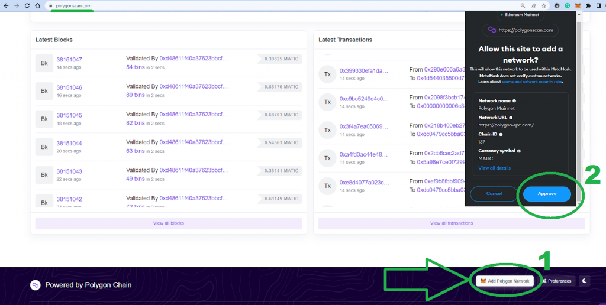Viewport: 606px width, 305px height.
Task: Share this page via share icon
Action: (x=533, y=6)
